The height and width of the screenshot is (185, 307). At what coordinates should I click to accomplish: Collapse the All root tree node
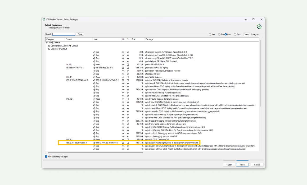click(x=47, y=43)
